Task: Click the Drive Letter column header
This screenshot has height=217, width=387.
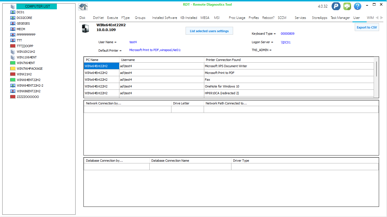Action: tap(188, 103)
